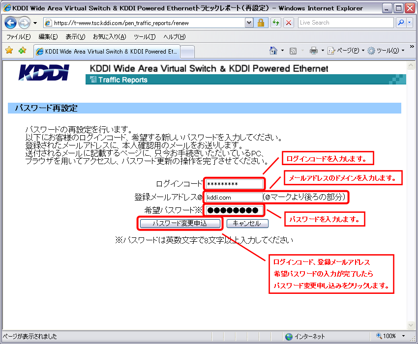Open the zoom level dropdown arrow
418x344 pixels.
(404, 336)
